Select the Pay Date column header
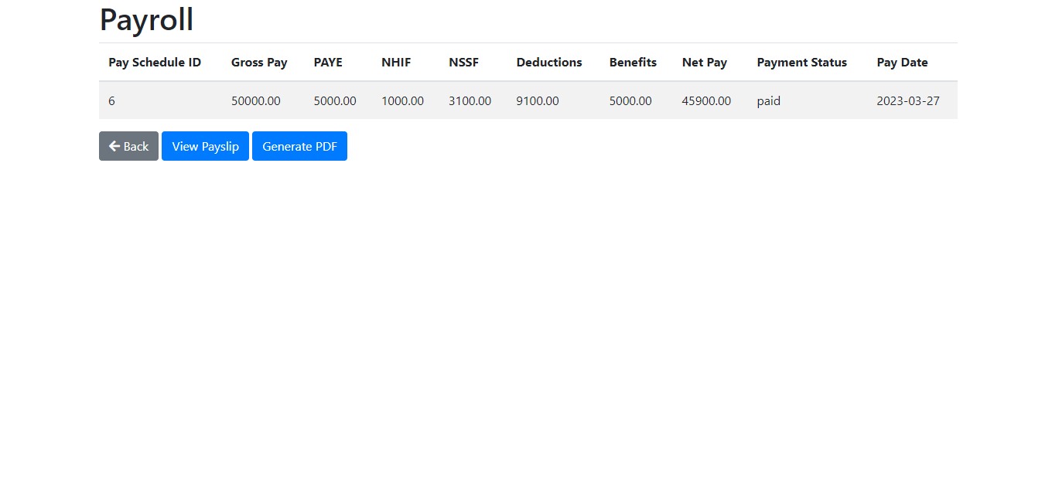 [901, 63]
